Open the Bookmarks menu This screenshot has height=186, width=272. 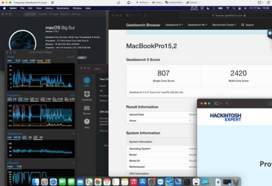[x=63, y=8]
